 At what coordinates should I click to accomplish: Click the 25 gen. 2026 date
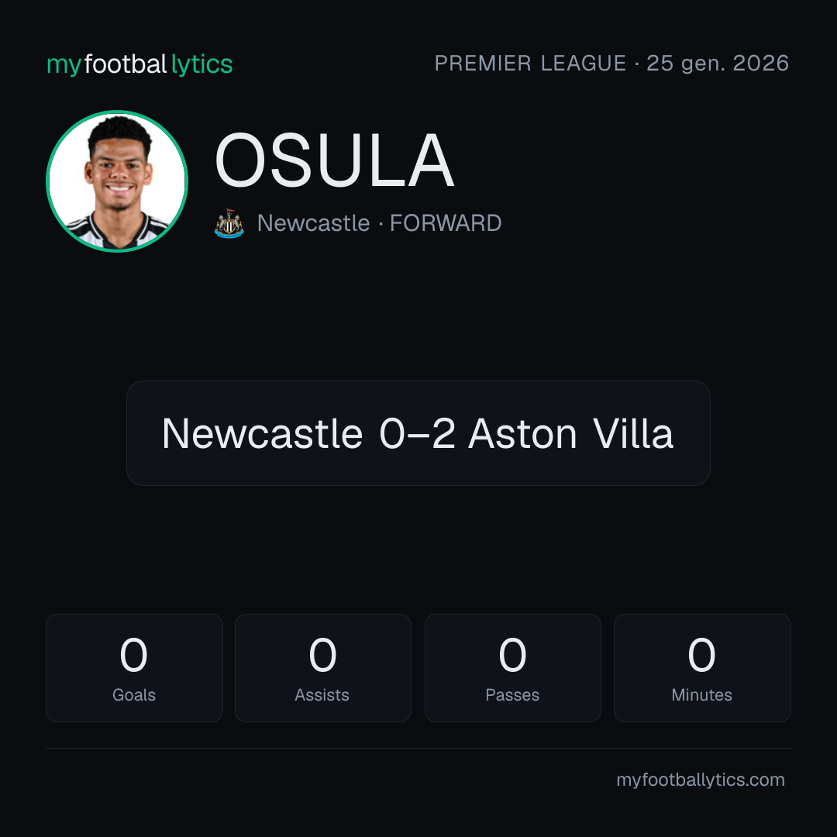click(x=718, y=63)
